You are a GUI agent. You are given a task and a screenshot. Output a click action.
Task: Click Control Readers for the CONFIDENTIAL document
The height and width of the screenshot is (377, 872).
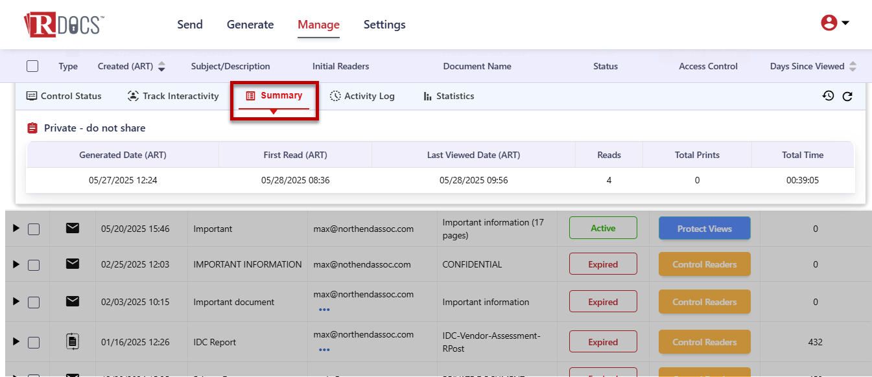(704, 264)
